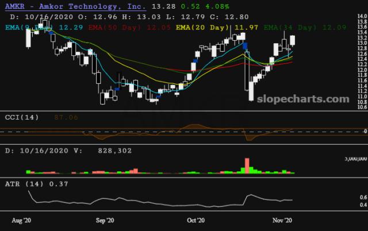The image size is (368, 231).
Task: Click the Nov '20 date axis label
Action: tap(282, 220)
